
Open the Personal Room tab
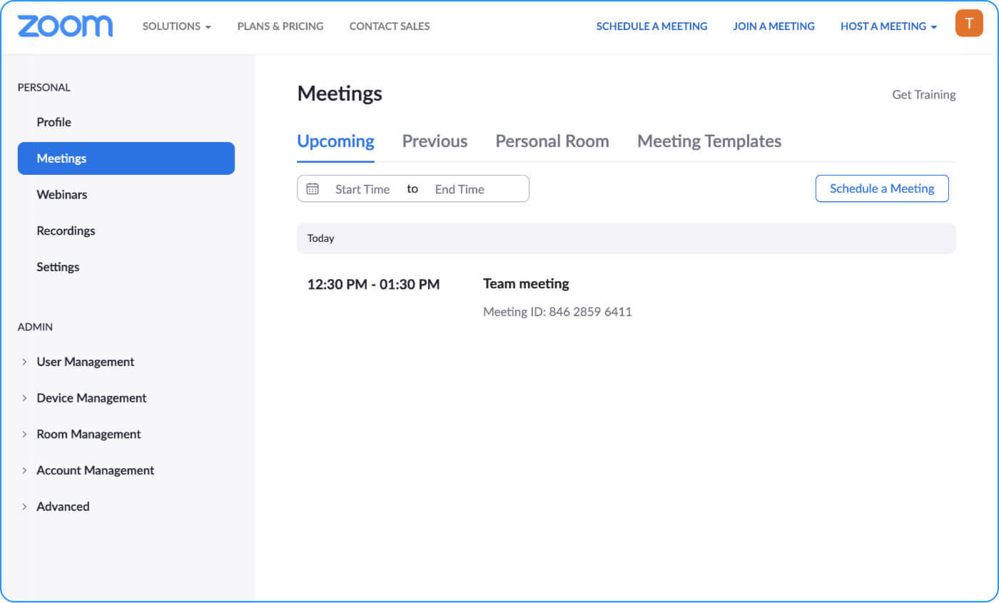(x=552, y=141)
